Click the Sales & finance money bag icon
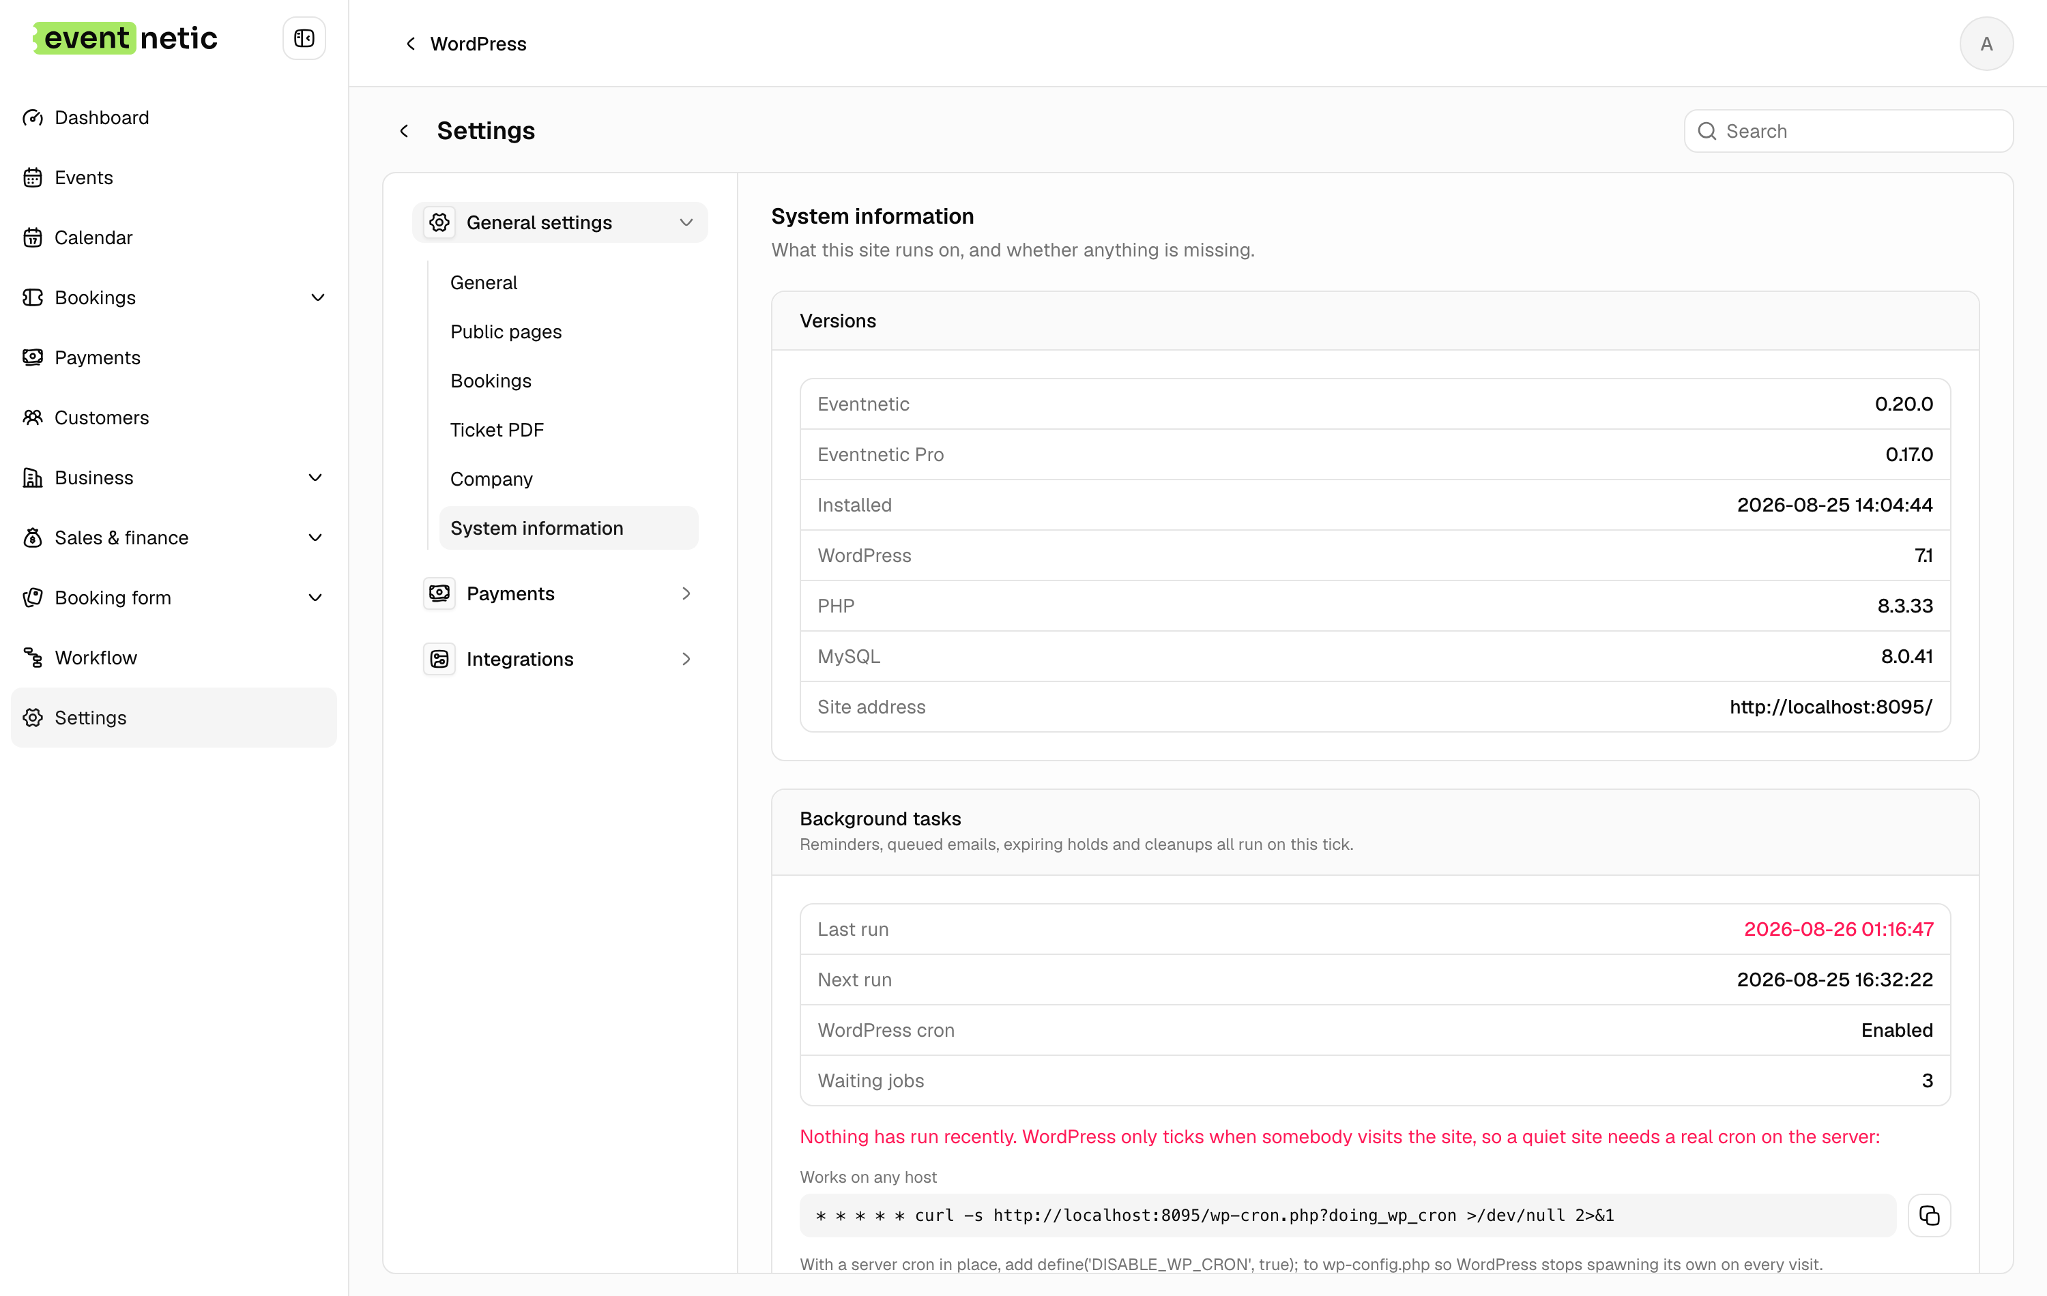This screenshot has height=1296, width=2047. click(32, 538)
